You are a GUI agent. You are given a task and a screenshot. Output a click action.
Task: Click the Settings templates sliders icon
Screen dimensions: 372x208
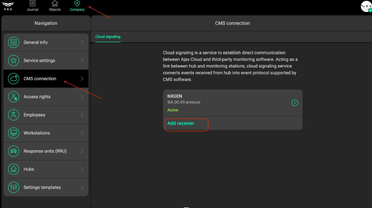coord(14,188)
